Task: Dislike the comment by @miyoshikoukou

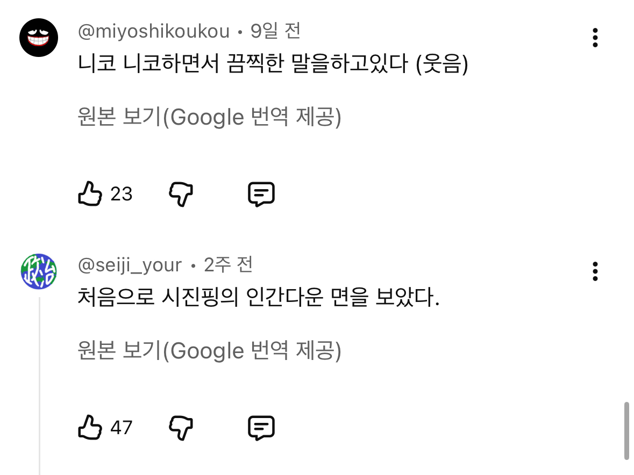Action: [181, 193]
